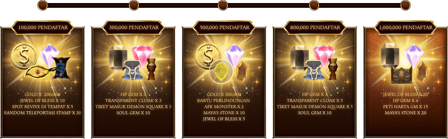This screenshot has width=448, height=139.
Task: Click the last milestone marker on progress bar
Action: [405, 5]
